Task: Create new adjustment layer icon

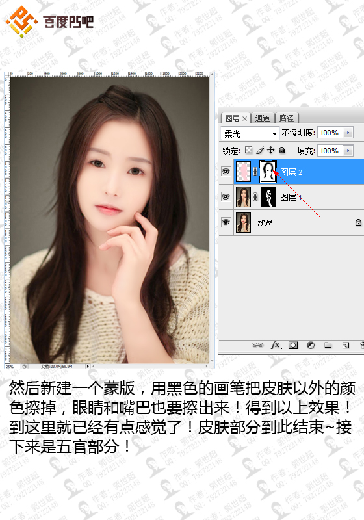Action: [311, 345]
